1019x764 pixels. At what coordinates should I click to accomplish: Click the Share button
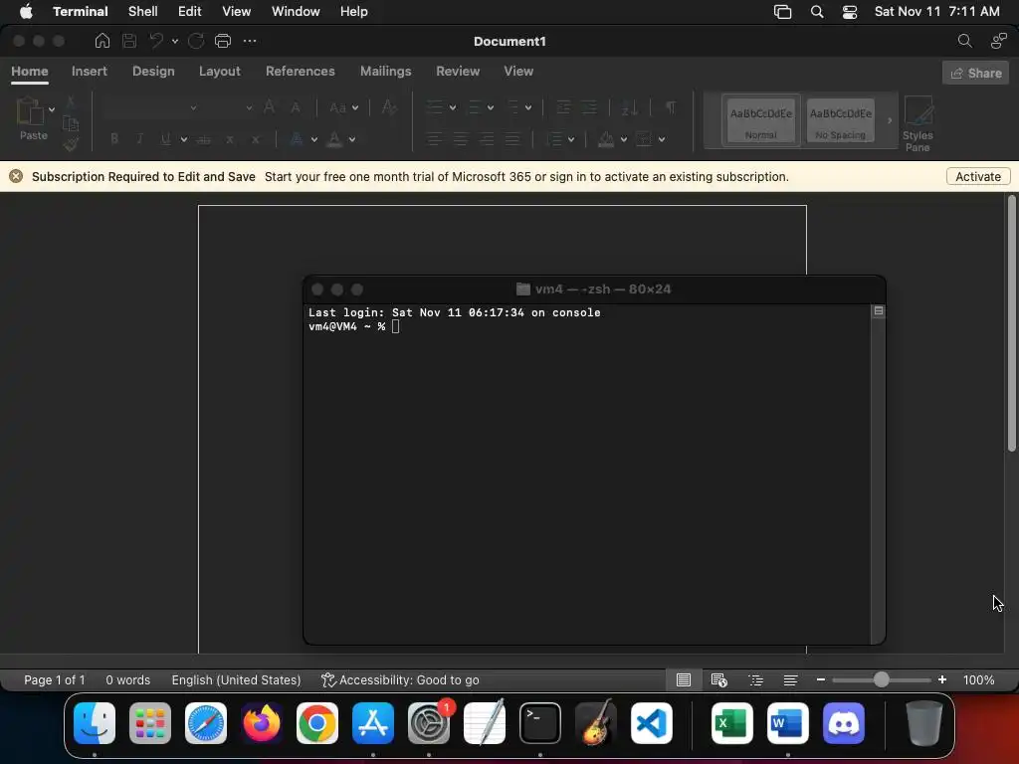975,73
